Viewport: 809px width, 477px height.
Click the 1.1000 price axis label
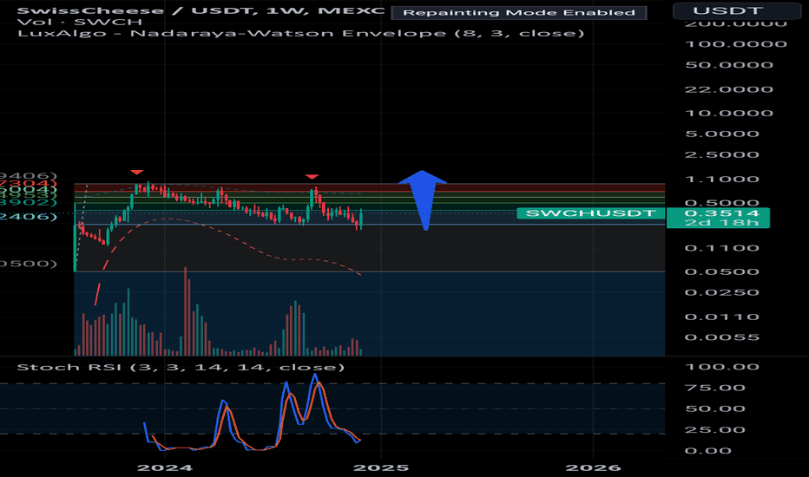coord(722,180)
